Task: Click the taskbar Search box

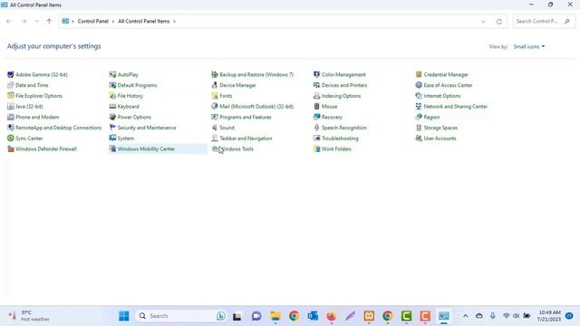Action: [x=181, y=316]
